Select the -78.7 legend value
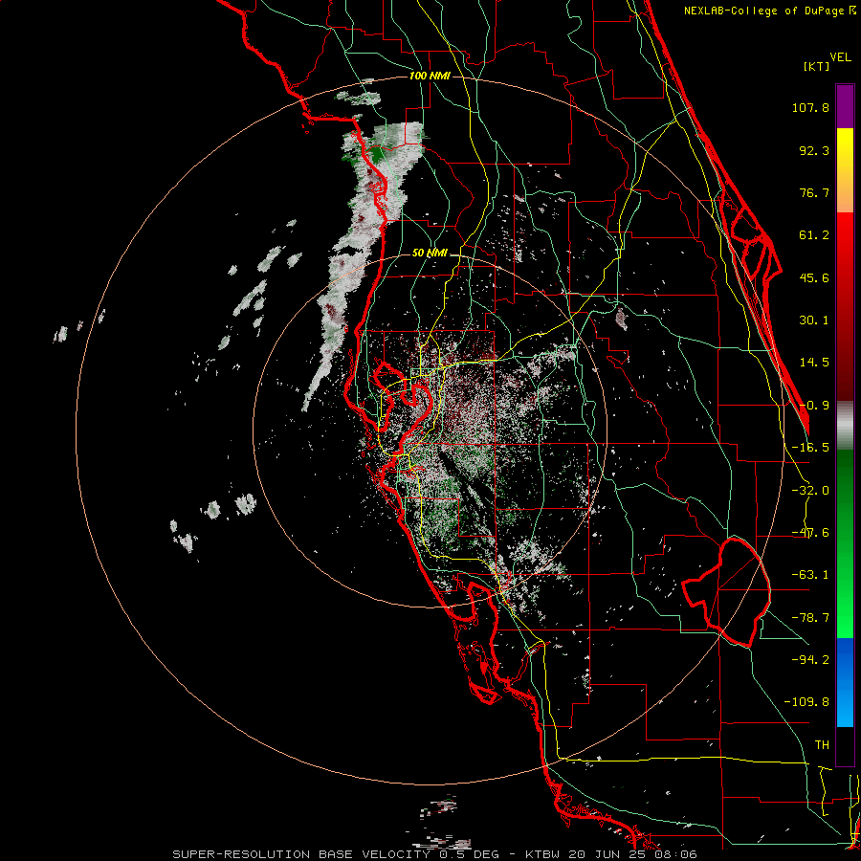The height and width of the screenshot is (861, 861). [x=810, y=618]
